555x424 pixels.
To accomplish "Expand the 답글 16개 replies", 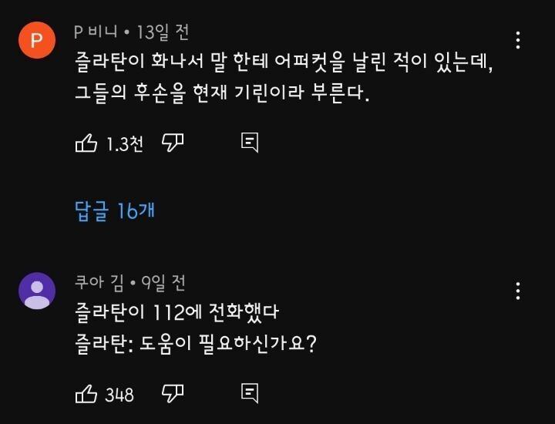I will coord(115,210).
